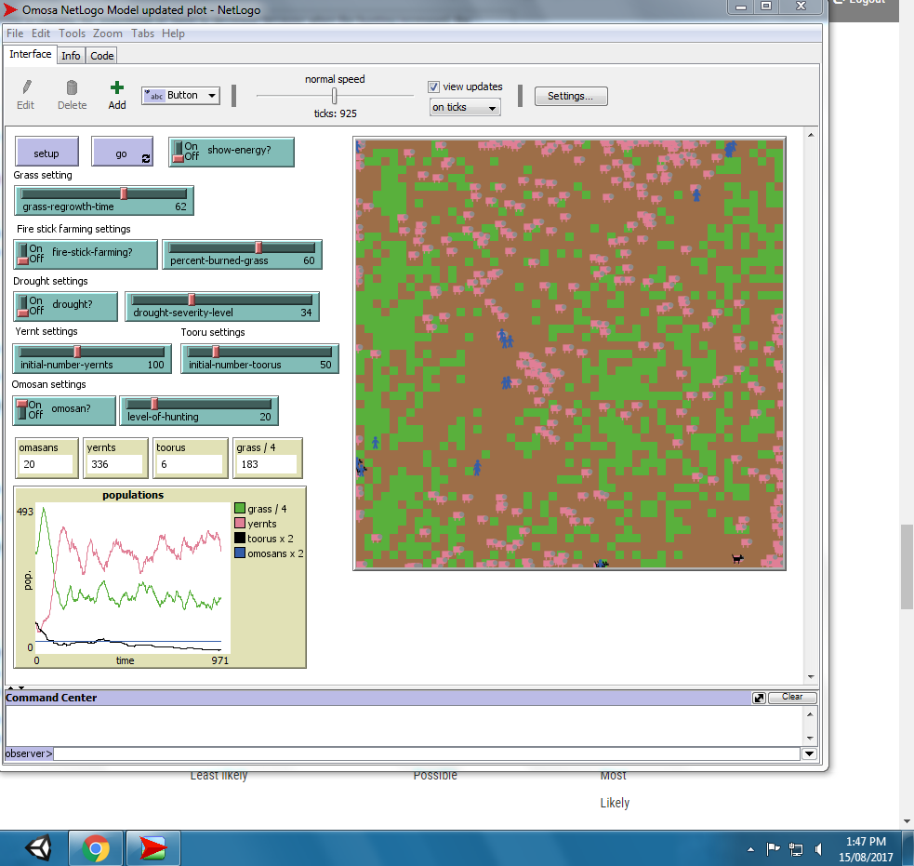Open the Button widget type dropdown
Viewport: 914px width, 866px height.
(180, 96)
